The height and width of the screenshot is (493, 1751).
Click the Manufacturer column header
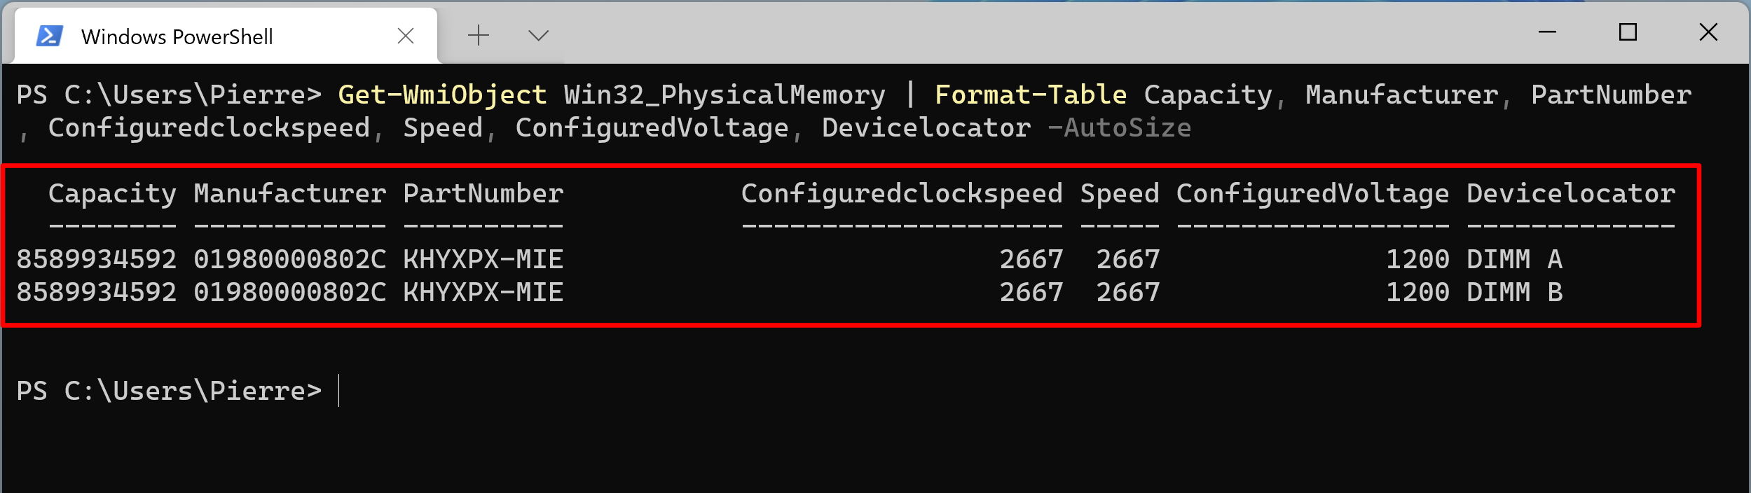[290, 193]
